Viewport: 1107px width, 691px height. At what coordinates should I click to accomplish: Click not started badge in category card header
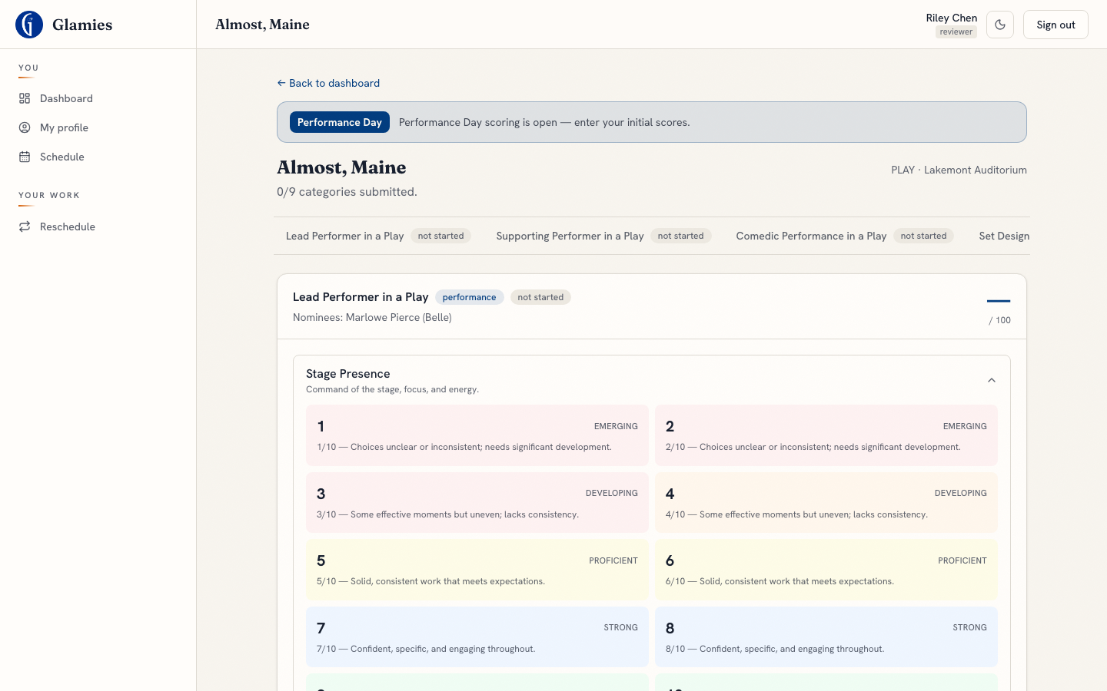(x=540, y=297)
